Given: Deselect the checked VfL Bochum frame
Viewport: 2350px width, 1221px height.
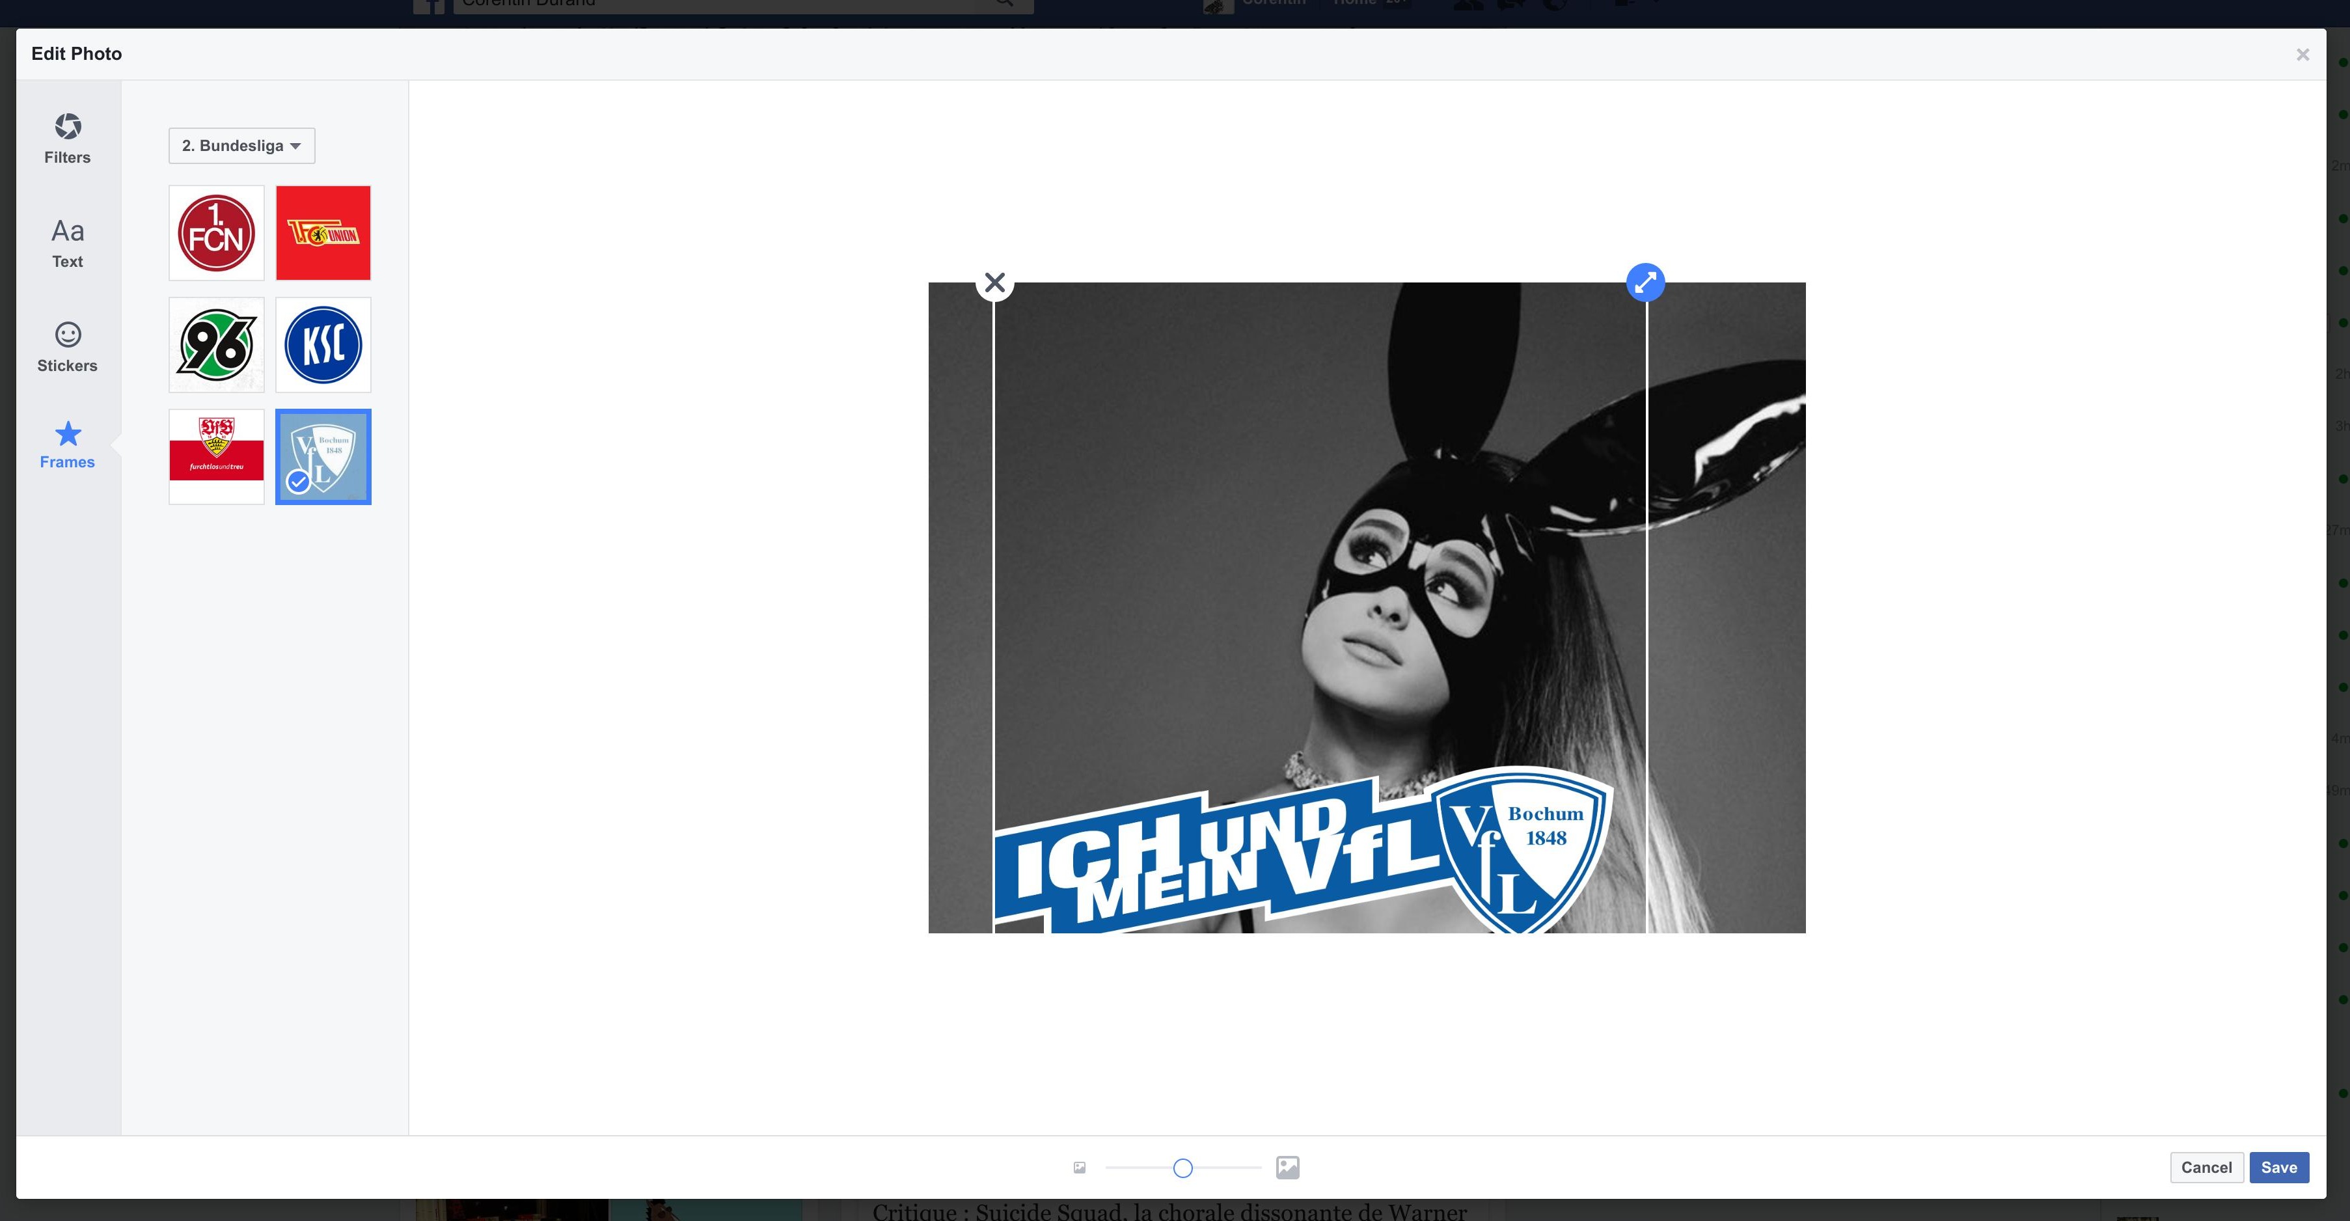Looking at the screenshot, I should point(323,457).
